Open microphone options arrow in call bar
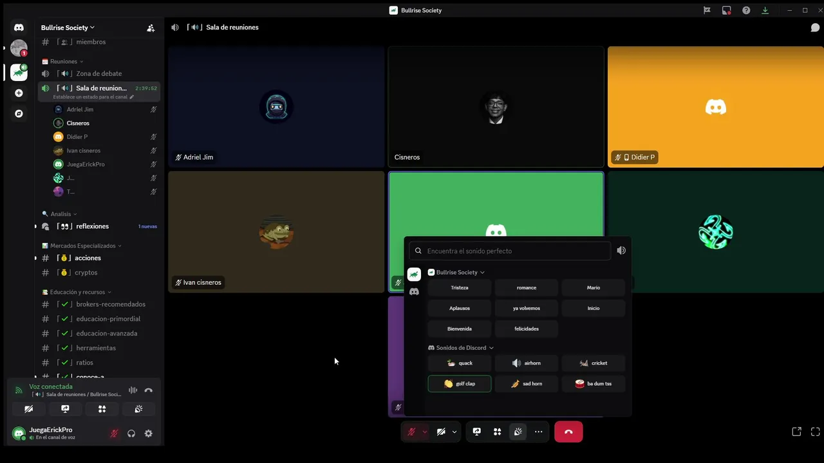This screenshot has height=463, width=824. (x=424, y=432)
